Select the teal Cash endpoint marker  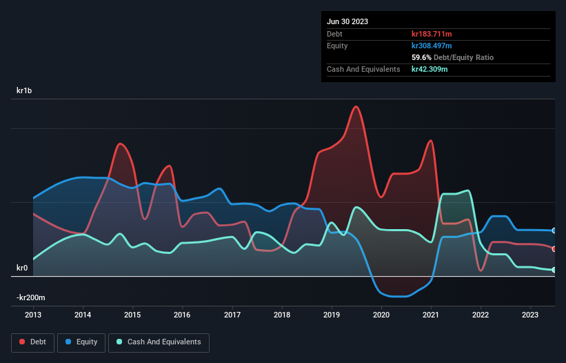[x=554, y=270]
